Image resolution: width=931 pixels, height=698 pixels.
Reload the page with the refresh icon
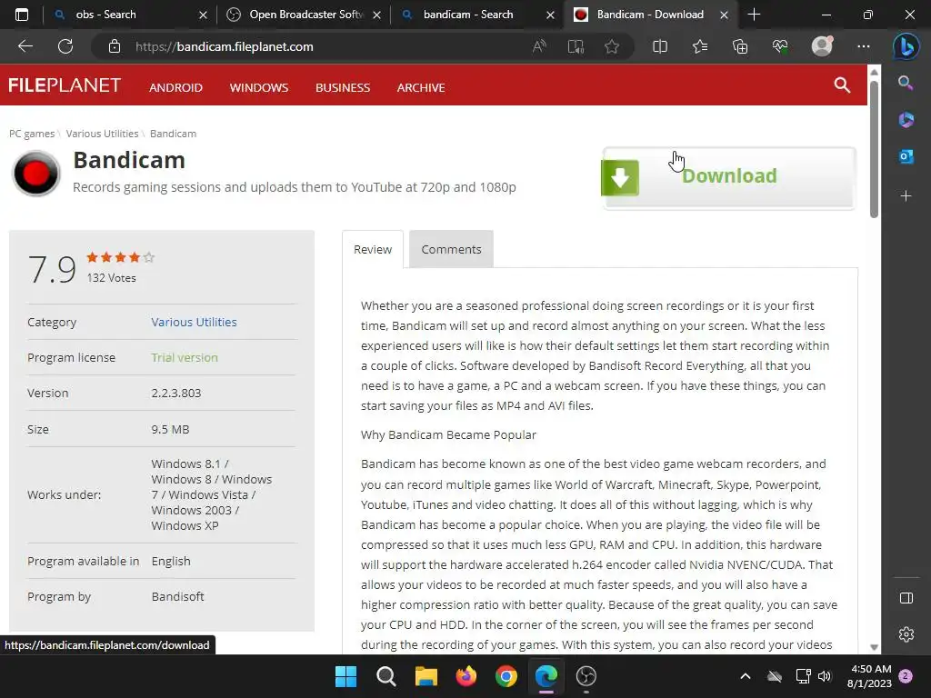pyautogui.click(x=65, y=46)
